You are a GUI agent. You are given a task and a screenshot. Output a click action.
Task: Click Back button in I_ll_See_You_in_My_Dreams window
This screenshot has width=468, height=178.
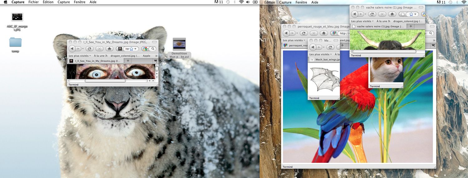72,49
